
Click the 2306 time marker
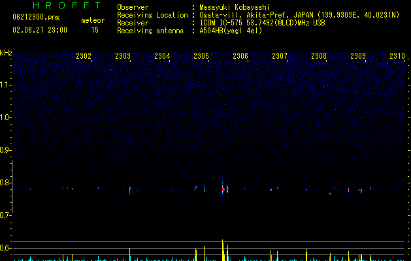click(x=240, y=56)
